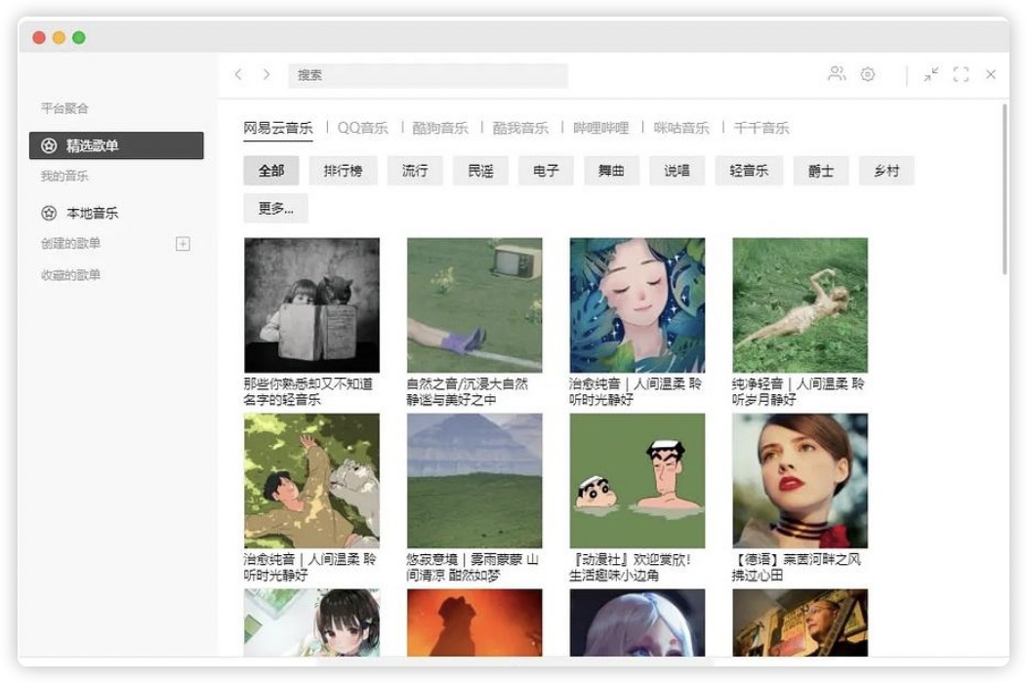The height and width of the screenshot is (683, 1027).
Task: Click title 悠寂意境 | 雾雨蒙蒙 山间清凉 酣然如梦
Action: [472, 567]
